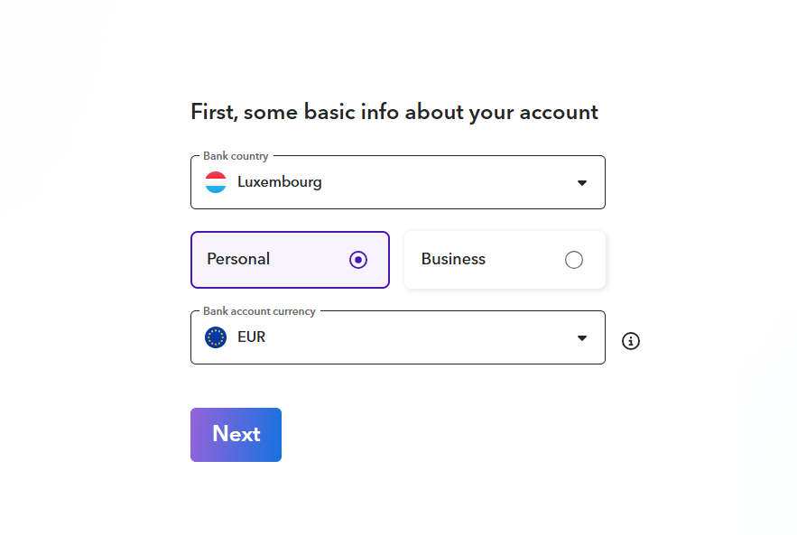The height and width of the screenshot is (535, 797).
Task: Select the Personal radio button circle
Action: coord(358,260)
